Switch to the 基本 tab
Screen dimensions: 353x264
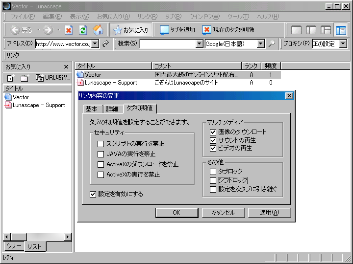93,109
